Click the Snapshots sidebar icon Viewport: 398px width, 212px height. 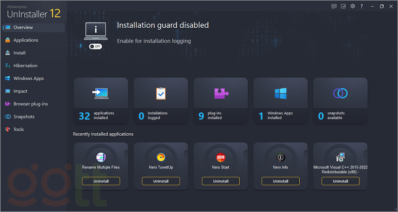tap(7, 117)
